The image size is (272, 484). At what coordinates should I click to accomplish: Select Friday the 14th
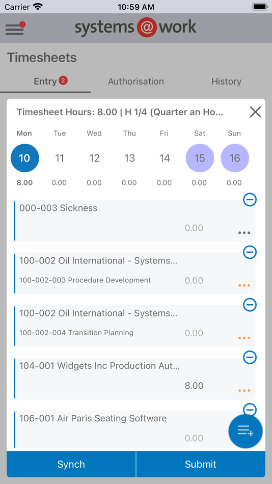tap(165, 158)
